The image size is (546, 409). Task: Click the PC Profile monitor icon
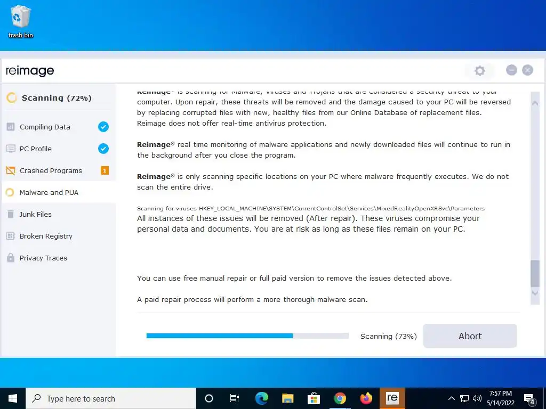tap(11, 149)
